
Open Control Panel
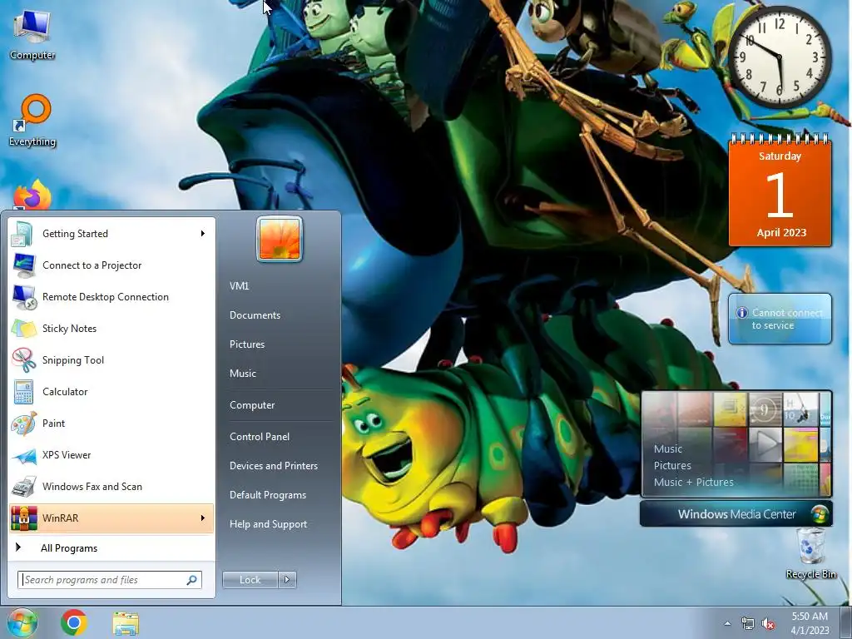[260, 437]
